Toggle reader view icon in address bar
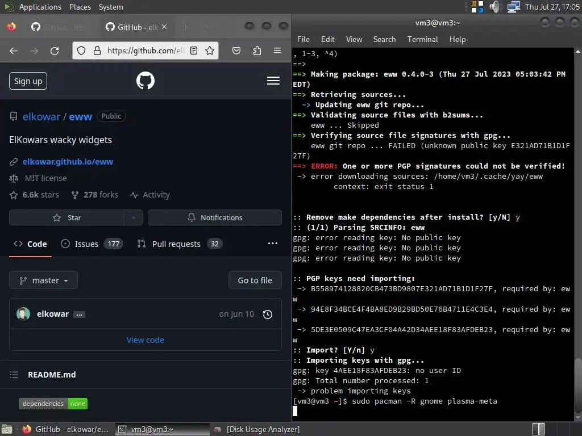 pos(194,51)
